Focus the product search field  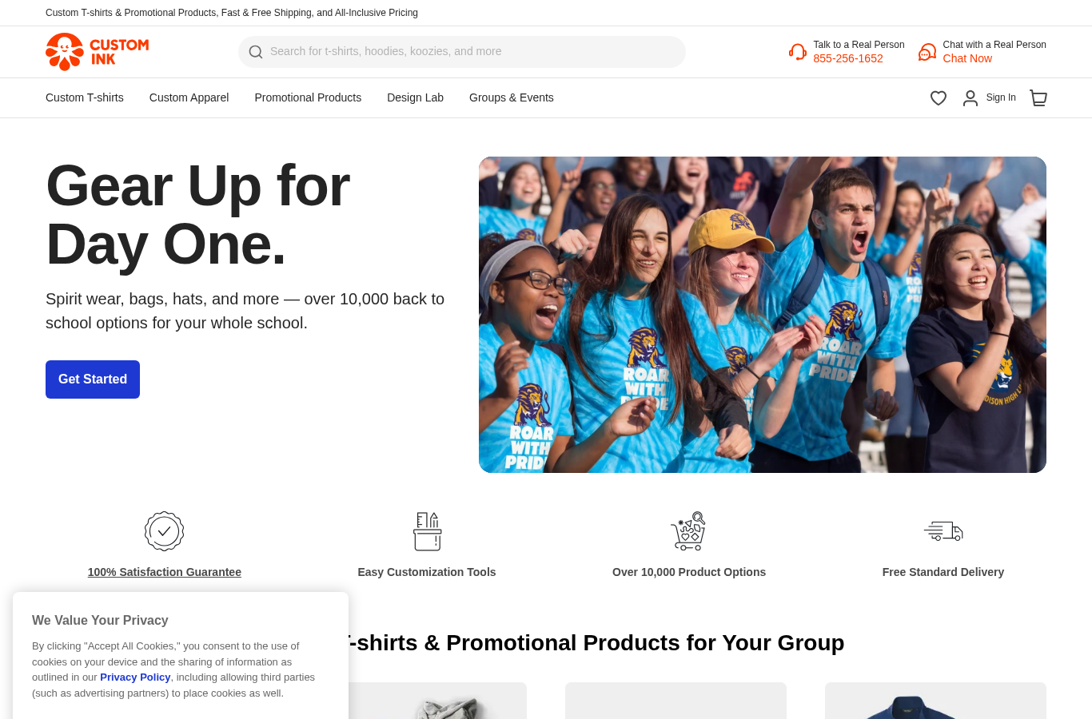pyautogui.click(x=462, y=52)
